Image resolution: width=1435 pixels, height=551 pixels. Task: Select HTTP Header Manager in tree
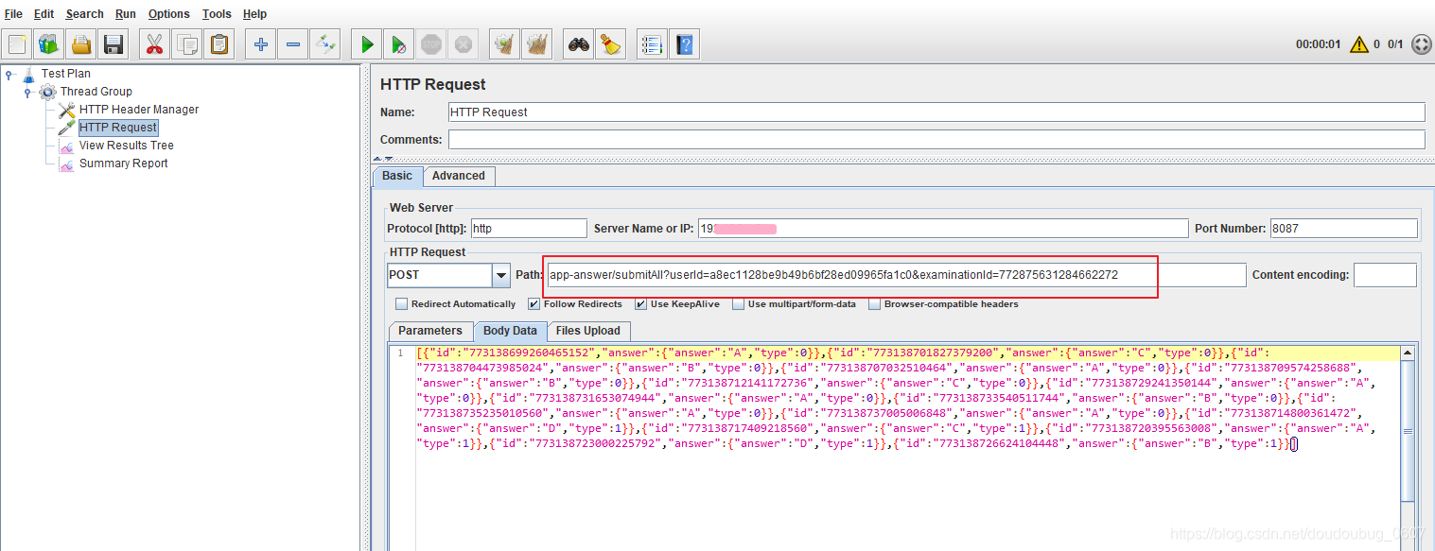coord(139,110)
